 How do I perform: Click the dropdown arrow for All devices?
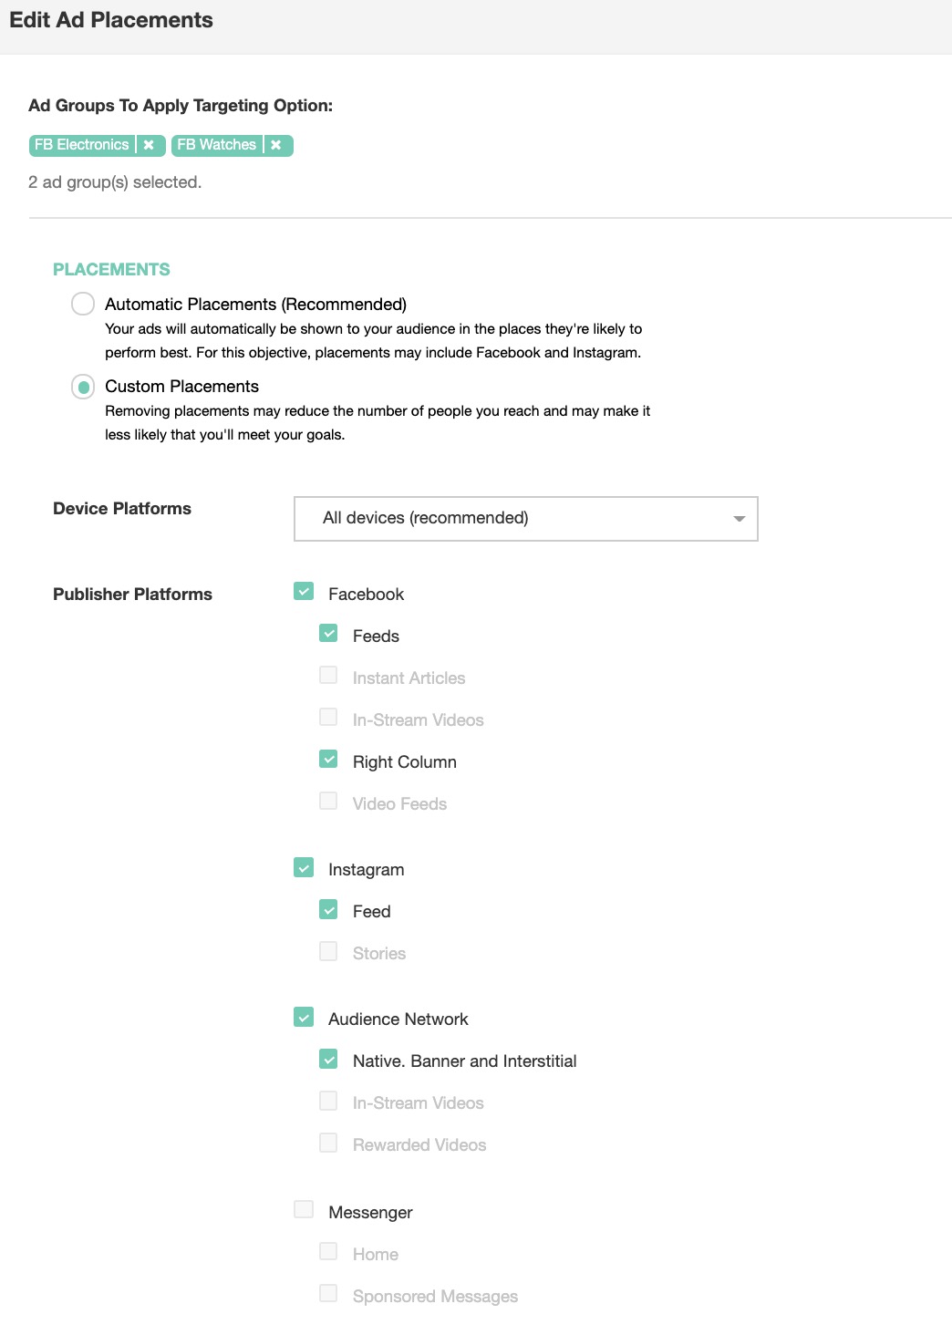(x=739, y=519)
